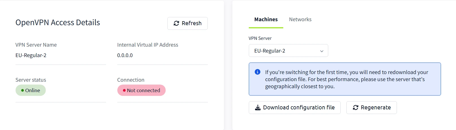This screenshot has width=456, height=130.
Task: Click the blue info icon in the notice
Action: (x=258, y=72)
